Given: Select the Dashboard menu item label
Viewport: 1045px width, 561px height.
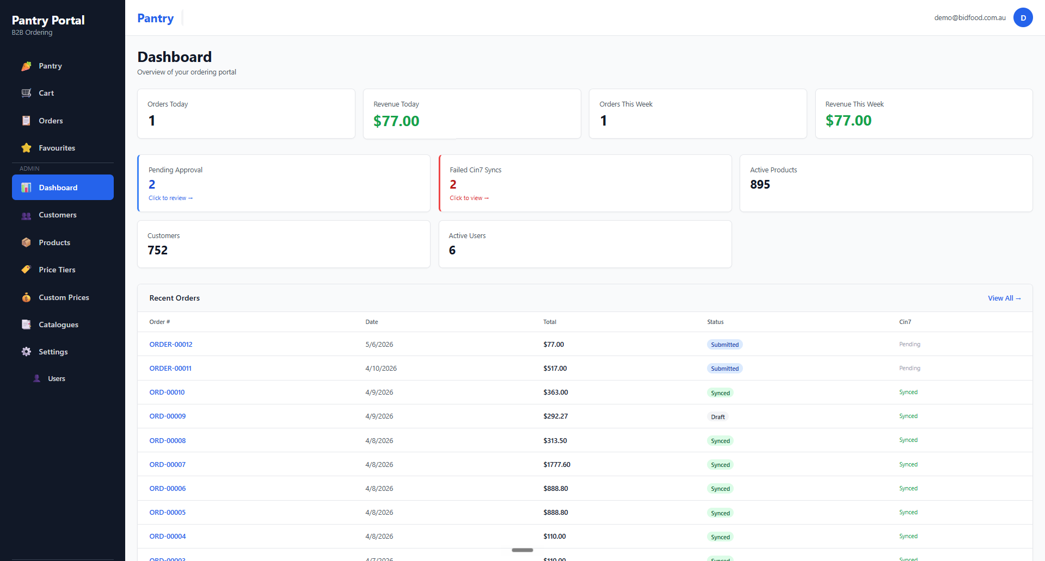Looking at the screenshot, I should pyautogui.click(x=58, y=188).
